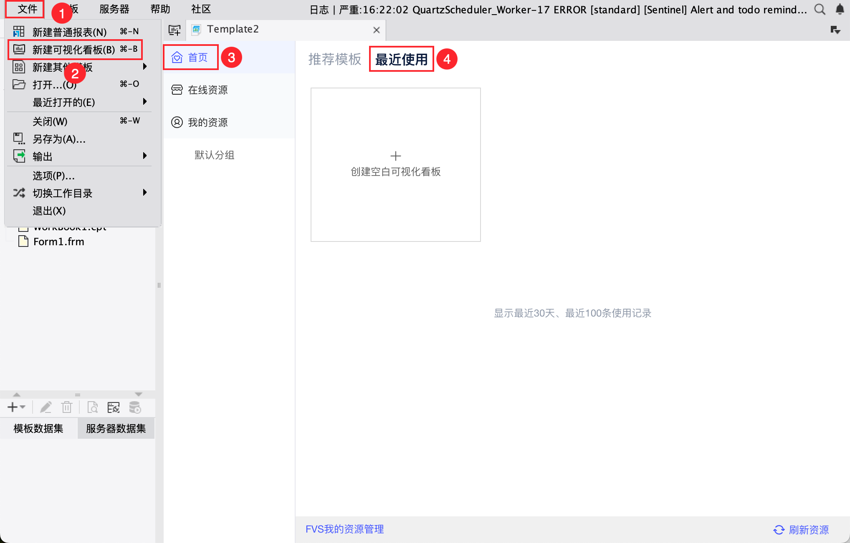
Task: Click the pencil edit dataset icon
Action: [x=46, y=407]
